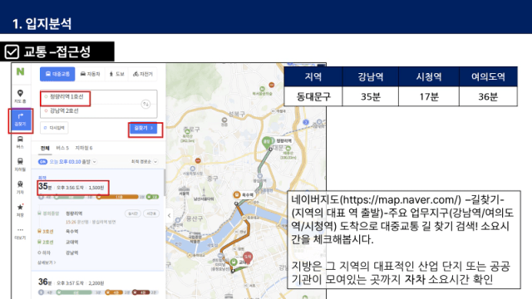The width and height of the screenshot is (532, 299).
Task: Open the 더보기 more dots icon
Action: pyautogui.click(x=20, y=233)
